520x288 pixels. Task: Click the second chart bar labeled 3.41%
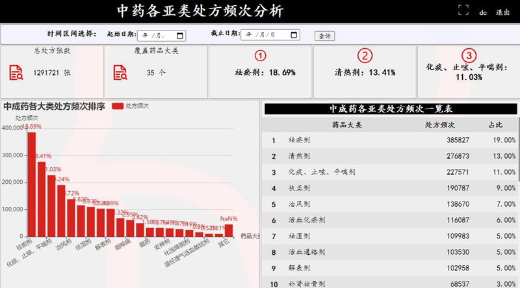click(42, 199)
